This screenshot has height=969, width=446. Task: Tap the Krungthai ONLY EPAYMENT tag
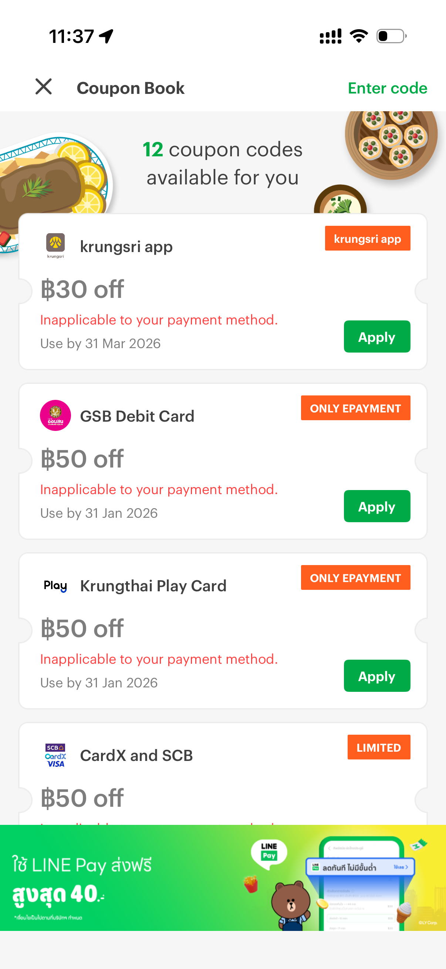355,578
